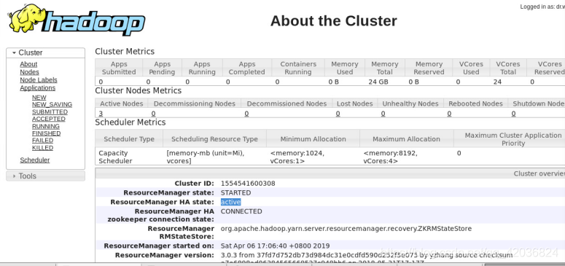Click the Apps Completed column header
Screen dimensions: 565x266
247,68
